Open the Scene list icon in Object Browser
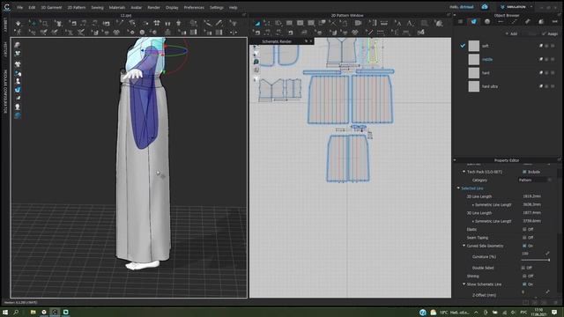Viewport: 564px width, 317px height. [460, 21]
